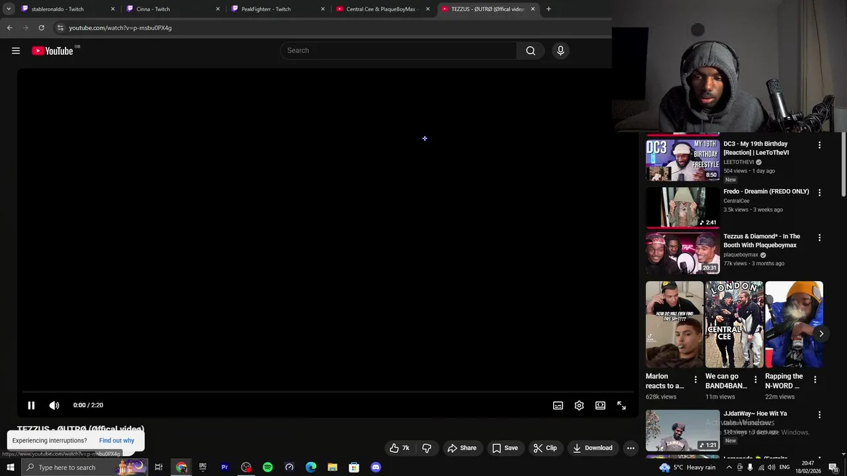Close the TEZZUS - ØUTRØ tab
The height and width of the screenshot is (476, 847).
(533, 9)
